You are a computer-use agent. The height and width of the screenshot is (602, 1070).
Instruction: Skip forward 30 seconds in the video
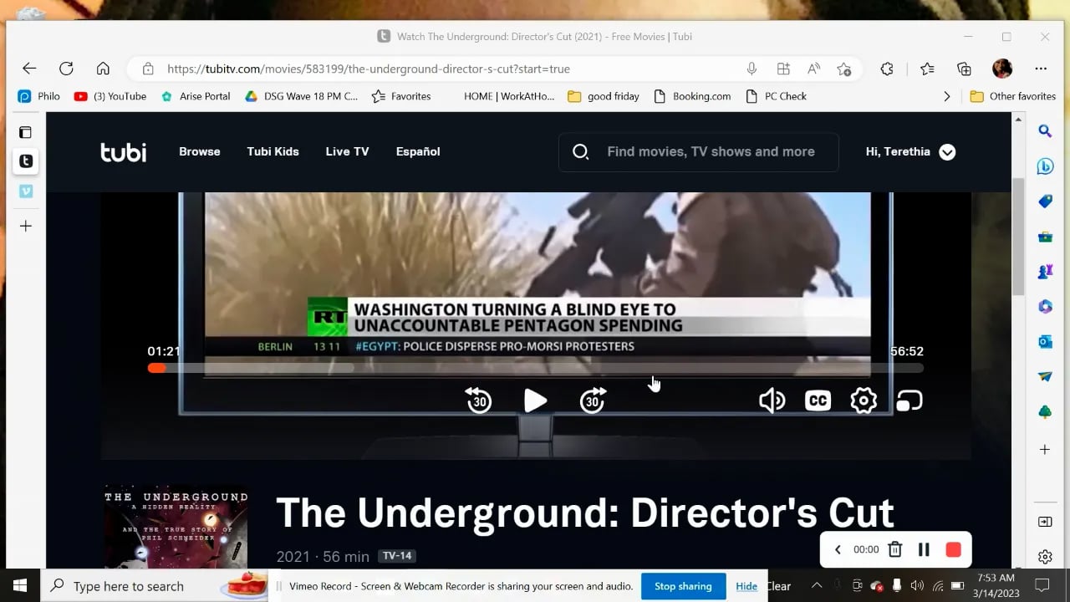coord(593,400)
